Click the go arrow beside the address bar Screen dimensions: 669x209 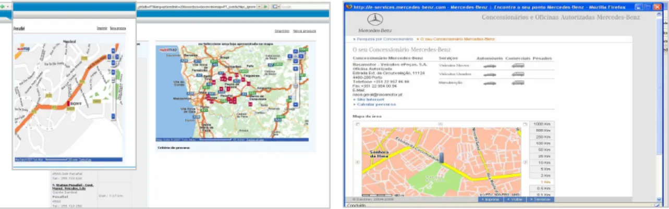pyautogui.click(x=265, y=6)
